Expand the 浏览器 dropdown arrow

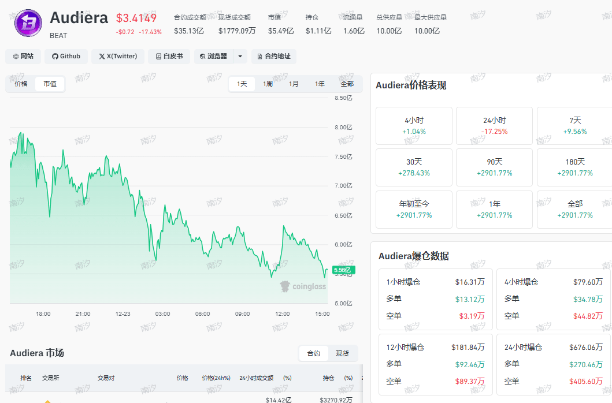[x=240, y=57]
